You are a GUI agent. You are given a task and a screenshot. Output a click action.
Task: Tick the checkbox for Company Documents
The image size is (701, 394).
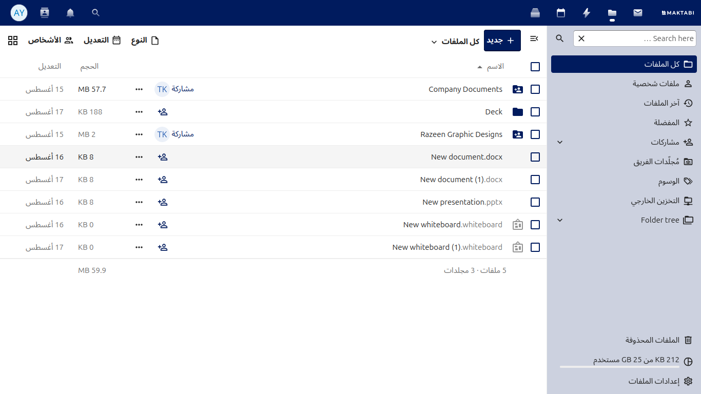(x=535, y=89)
